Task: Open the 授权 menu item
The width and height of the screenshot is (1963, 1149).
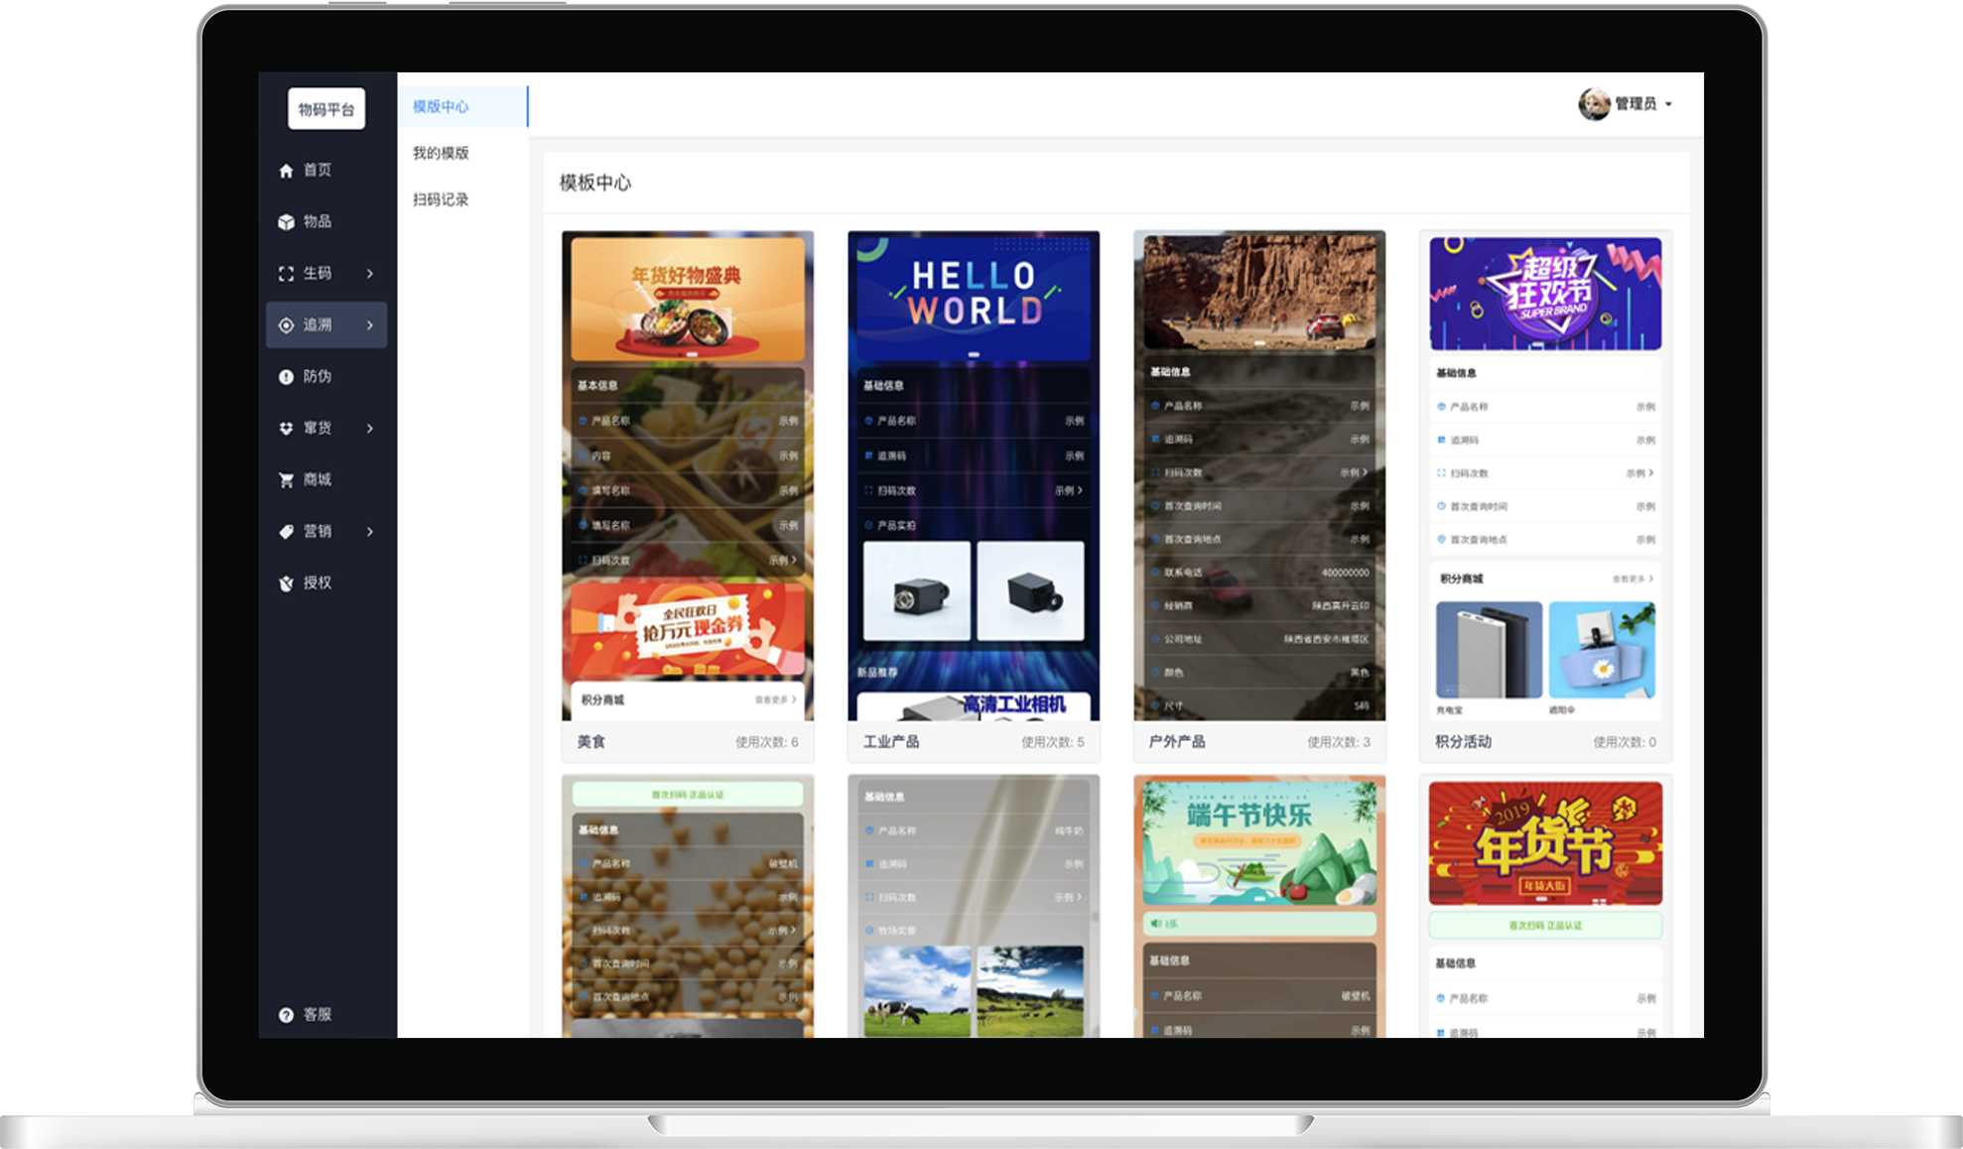Action: [x=327, y=583]
